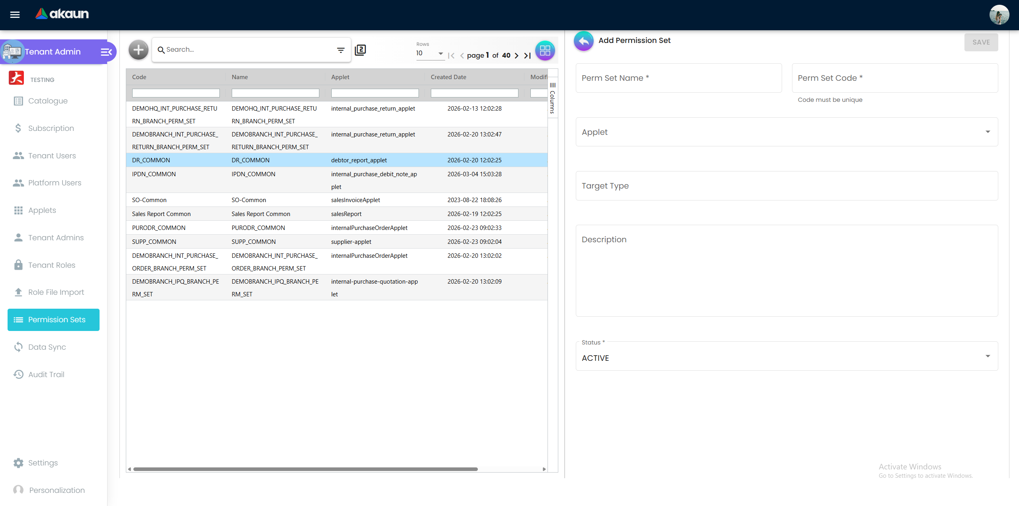Open user profile avatar
Screen dimensions: 1019x506
[999, 15]
